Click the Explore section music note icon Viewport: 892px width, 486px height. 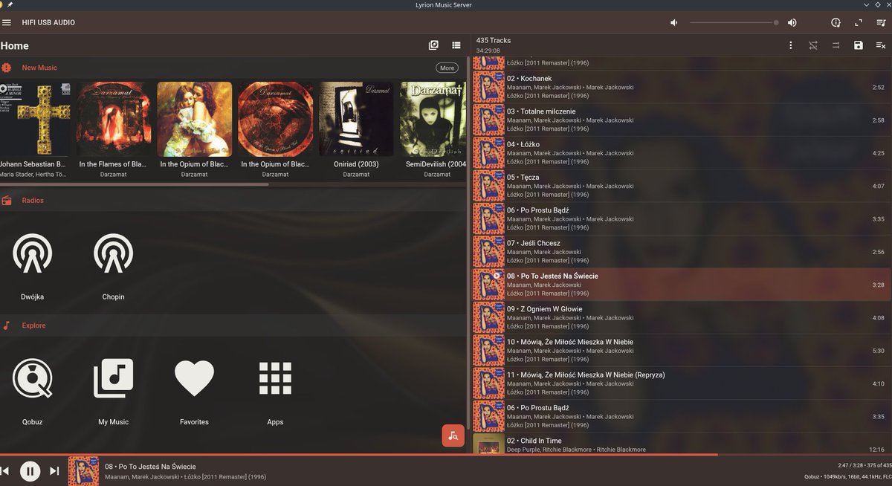coord(6,325)
